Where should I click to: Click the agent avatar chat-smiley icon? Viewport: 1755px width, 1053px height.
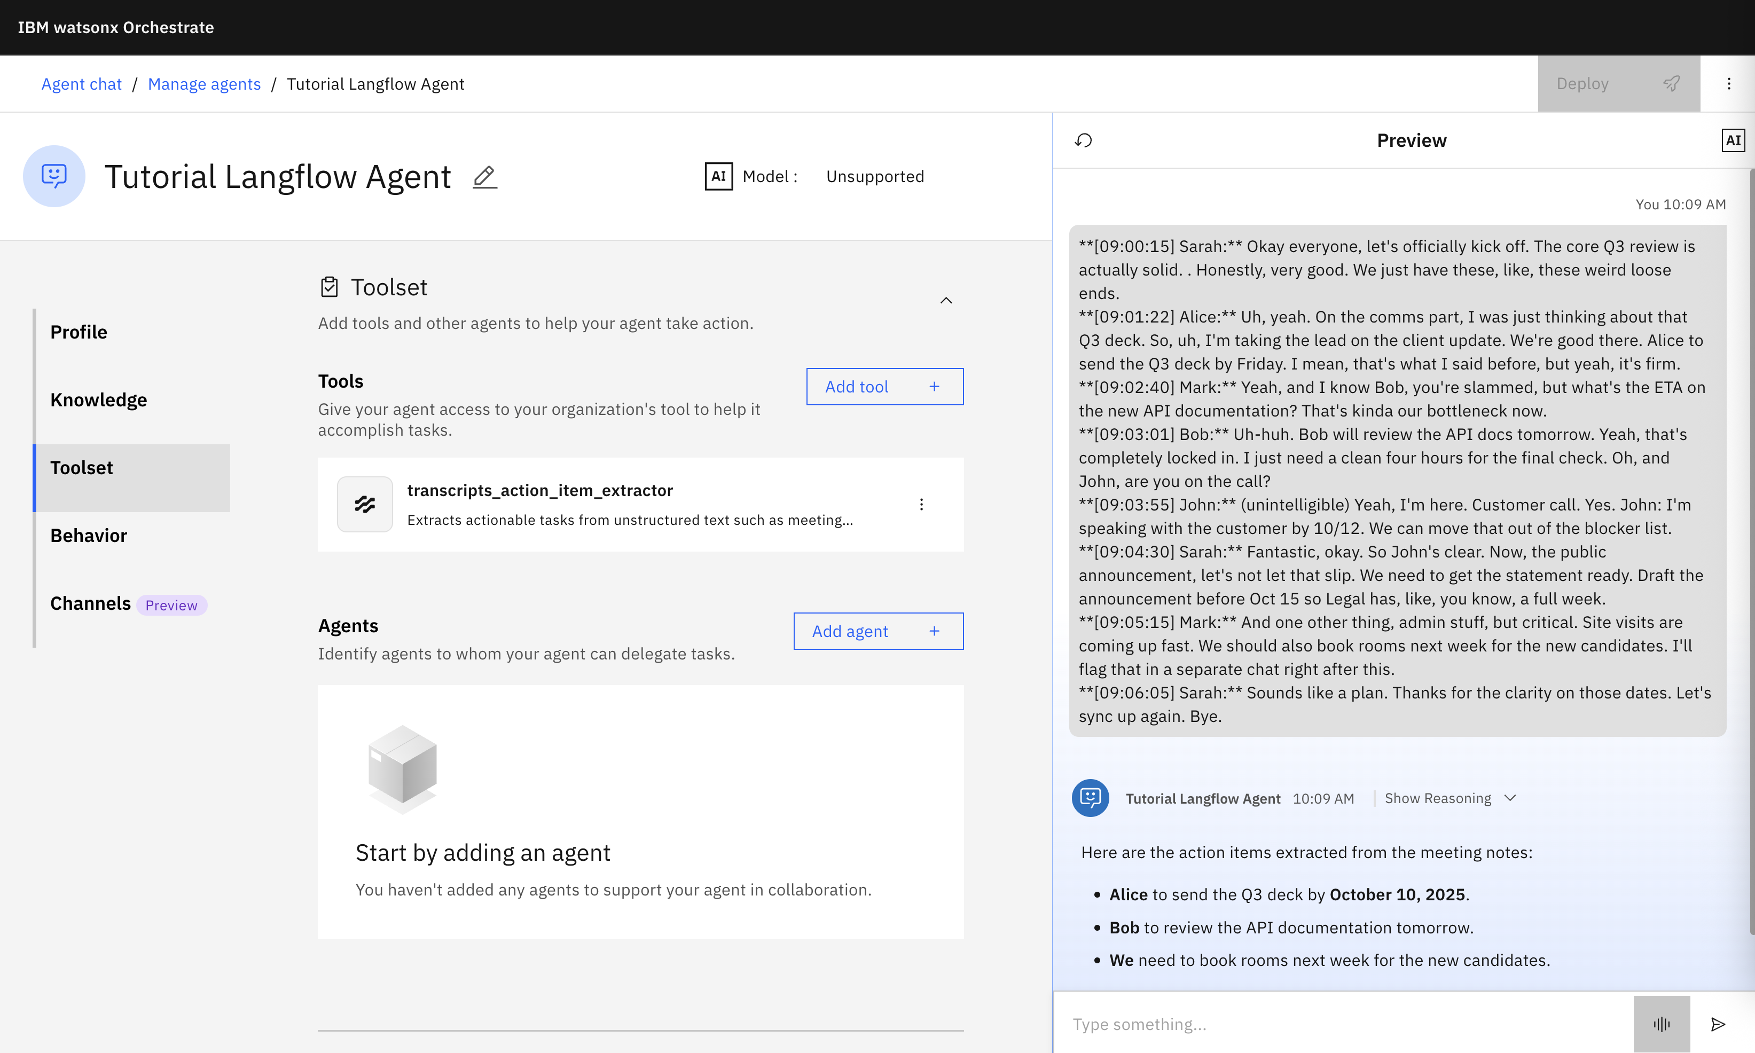54,176
